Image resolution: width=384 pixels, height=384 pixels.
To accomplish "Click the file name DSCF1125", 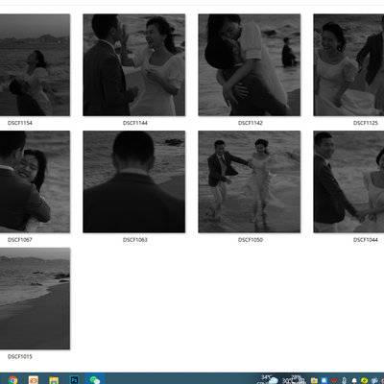I will [x=366, y=123].
